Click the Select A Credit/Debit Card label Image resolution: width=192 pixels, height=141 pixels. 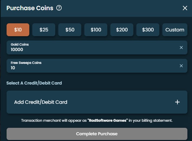[34, 83]
